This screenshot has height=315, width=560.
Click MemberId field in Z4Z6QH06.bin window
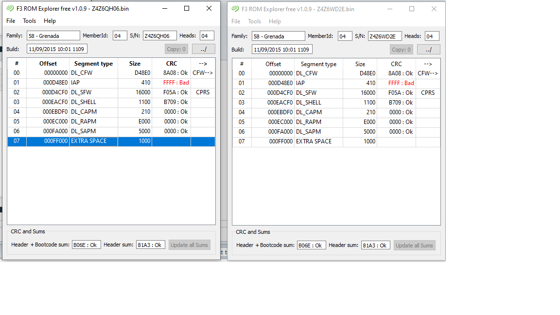pos(120,35)
